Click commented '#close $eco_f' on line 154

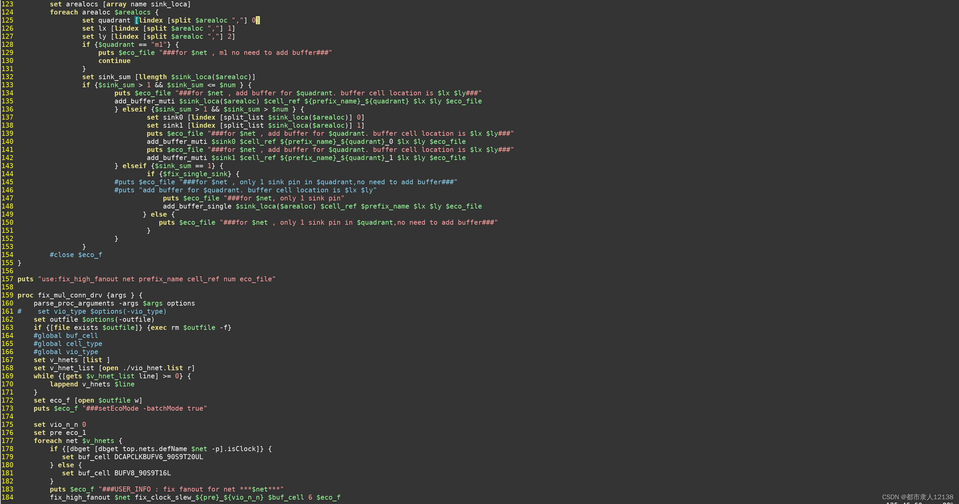tap(76, 255)
